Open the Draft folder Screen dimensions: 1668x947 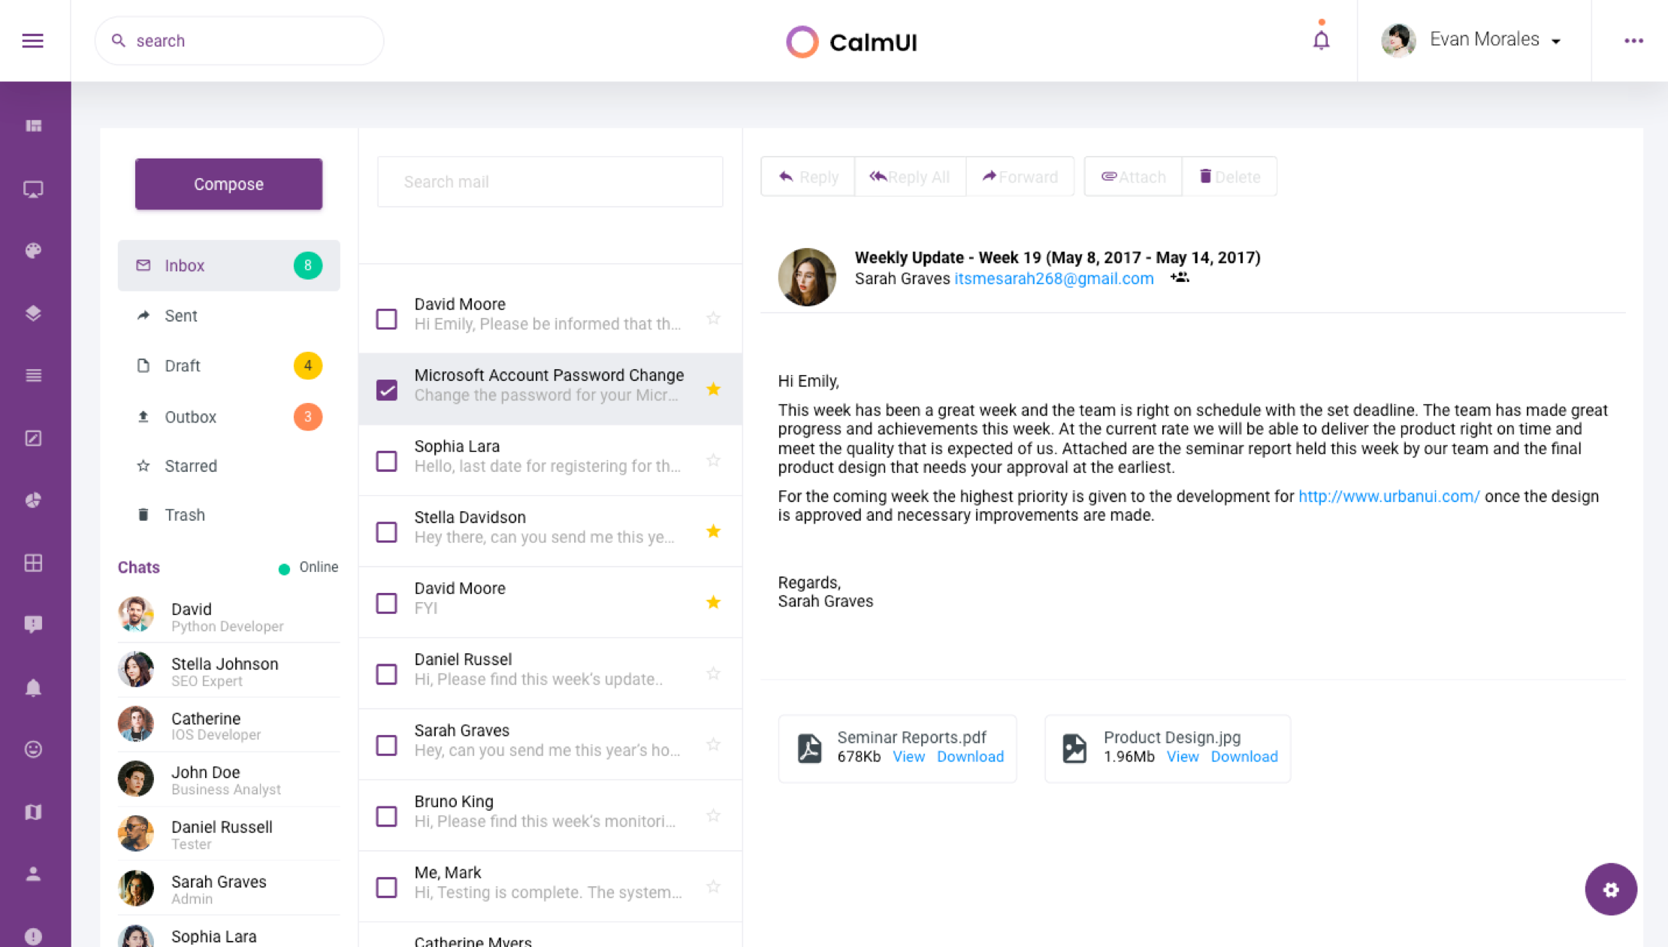[183, 366]
